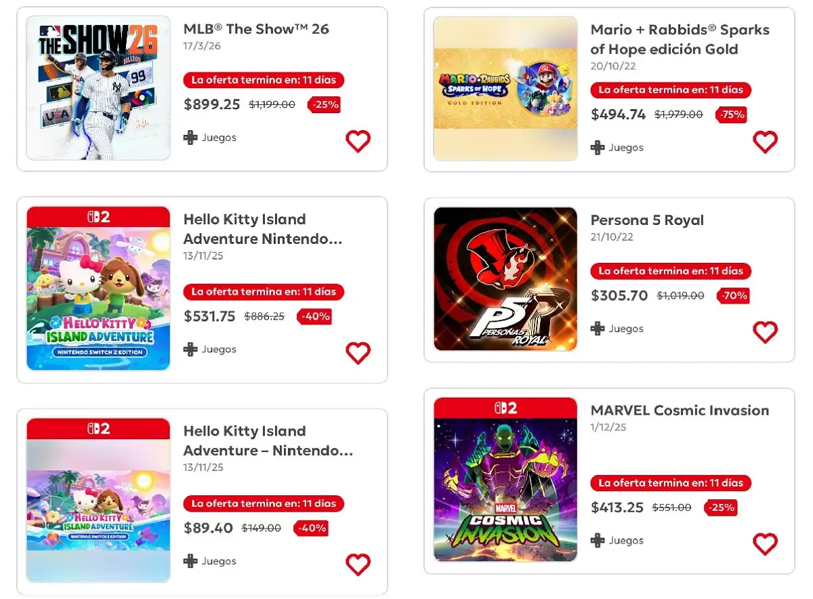The image size is (813, 599).
Task: Open the MLB The Show 26 title link
Action: [x=255, y=29]
